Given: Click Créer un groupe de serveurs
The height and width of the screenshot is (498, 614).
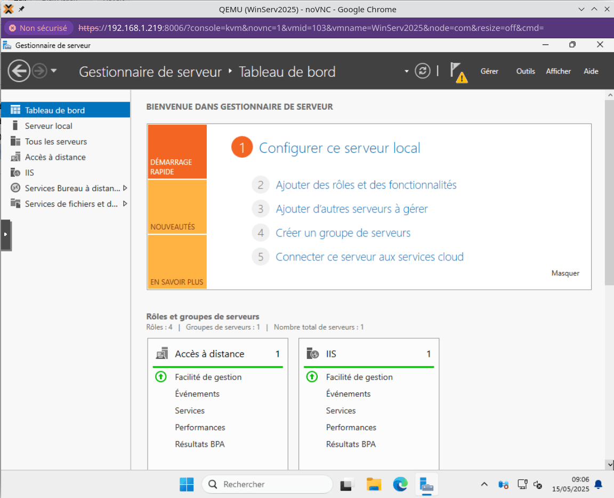Looking at the screenshot, I should coord(343,233).
